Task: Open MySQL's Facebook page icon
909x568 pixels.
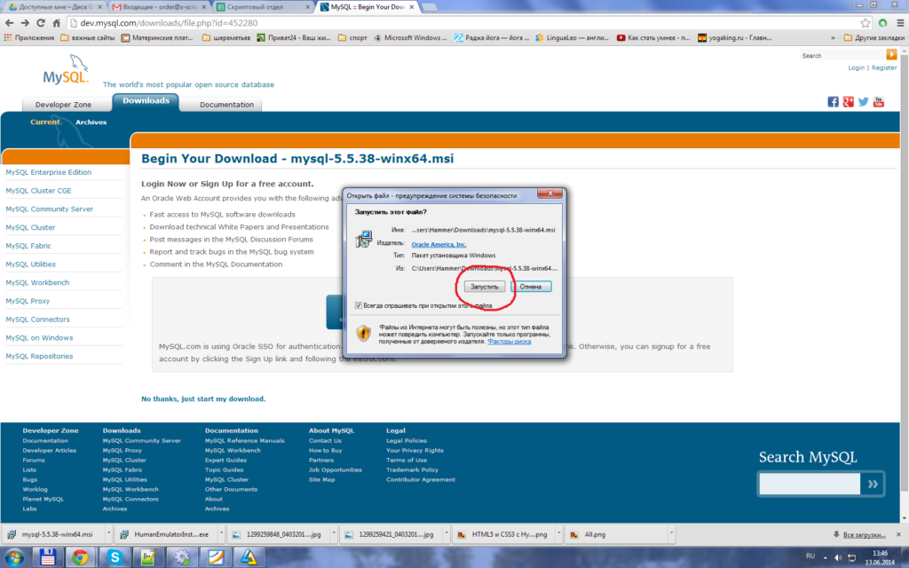Action: pyautogui.click(x=833, y=102)
